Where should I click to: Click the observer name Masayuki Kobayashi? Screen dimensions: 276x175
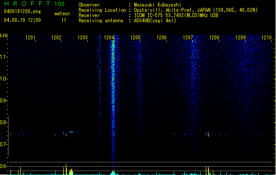(158, 5)
